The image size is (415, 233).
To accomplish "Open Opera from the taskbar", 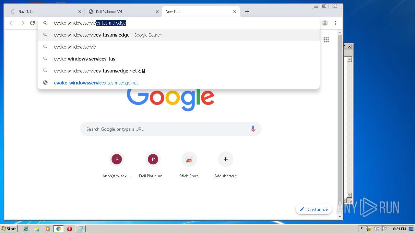I will (69, 229).
